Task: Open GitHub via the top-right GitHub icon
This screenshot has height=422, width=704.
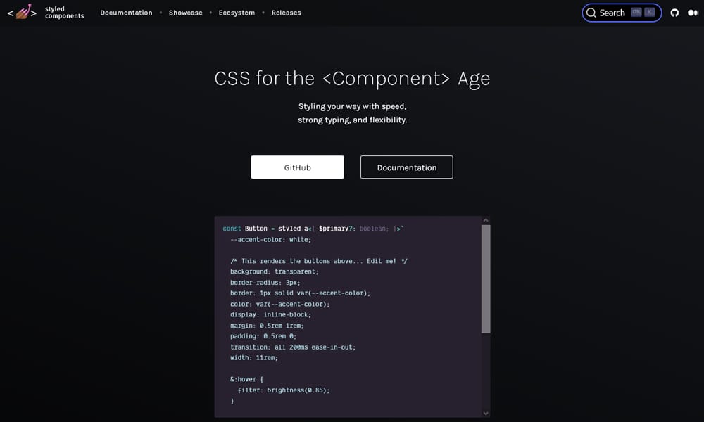Action: point(674,12)
